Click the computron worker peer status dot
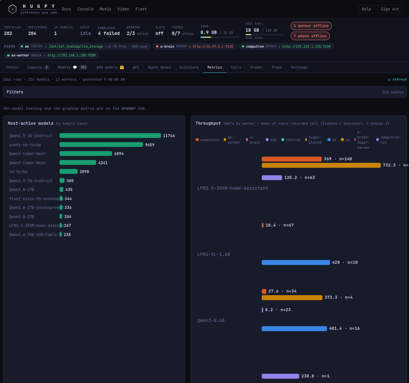Image resolution: width=409 pixels, height=383 pixels. (243, 46)
